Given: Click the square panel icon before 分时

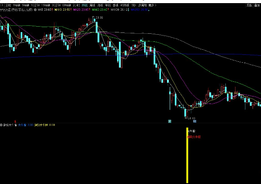Looking at the screenshot, I should [2, 5].
